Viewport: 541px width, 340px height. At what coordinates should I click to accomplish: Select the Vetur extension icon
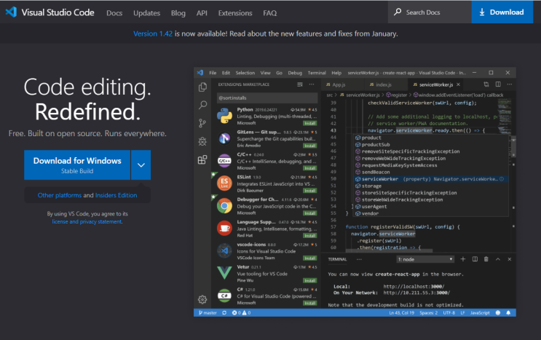(224, 273)
